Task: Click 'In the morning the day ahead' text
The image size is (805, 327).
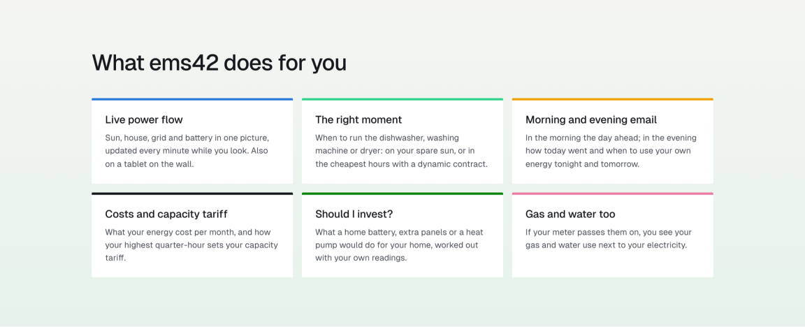Action: [611, 151]
